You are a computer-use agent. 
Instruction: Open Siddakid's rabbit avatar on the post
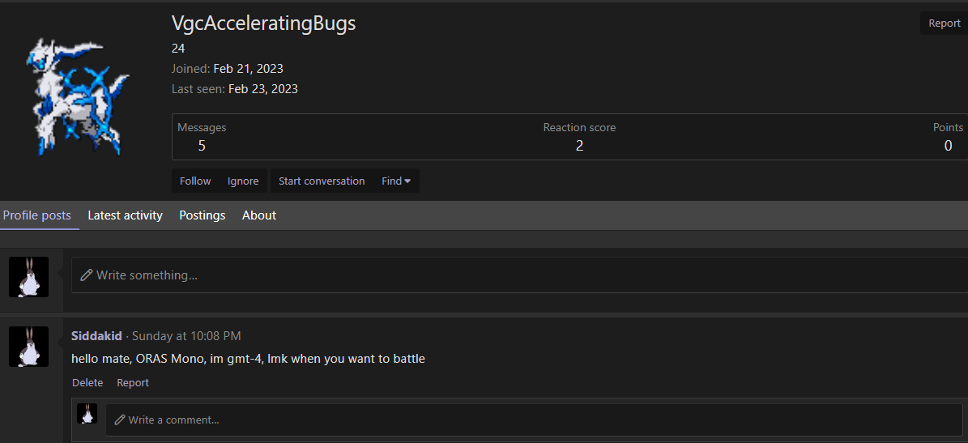(x=28, y=347)
